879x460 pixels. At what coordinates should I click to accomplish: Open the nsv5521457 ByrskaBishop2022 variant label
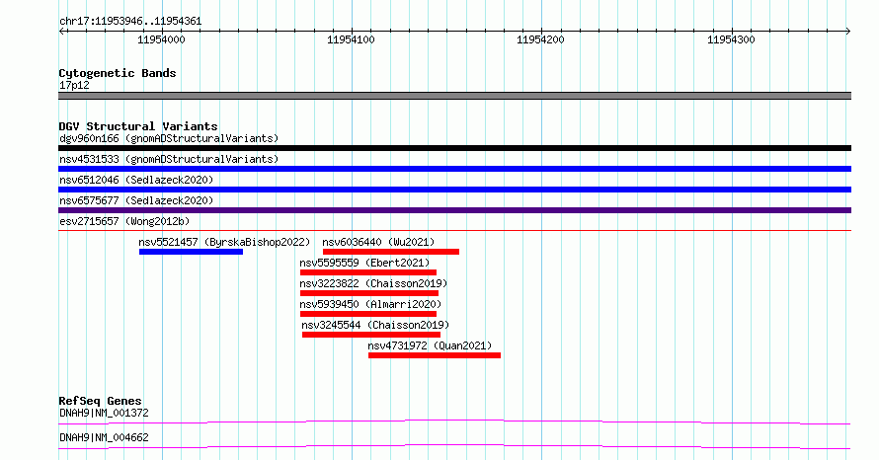[224, 242]
